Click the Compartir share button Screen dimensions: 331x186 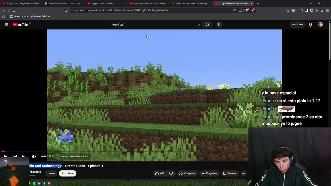(x=187, y=173)
